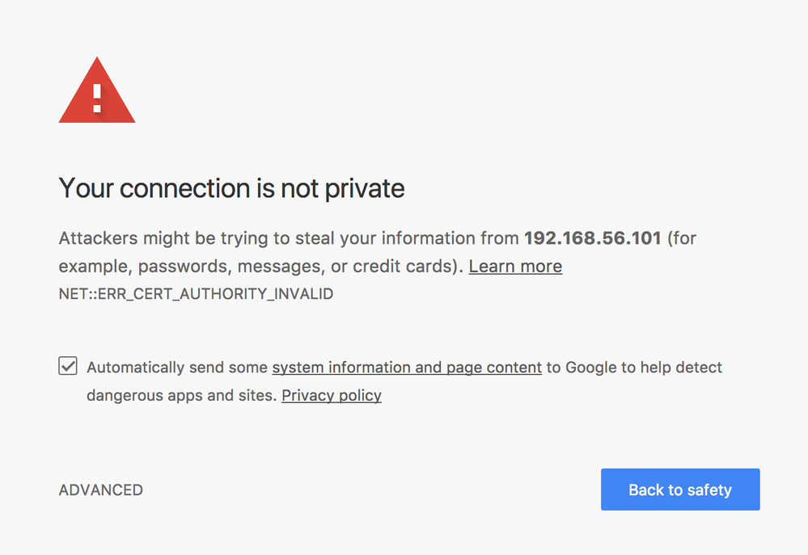Click the NET::ERR_CERT_AUTHORITY_INVALID error code
Screen dimensions: 808x555
coord(195,294)
